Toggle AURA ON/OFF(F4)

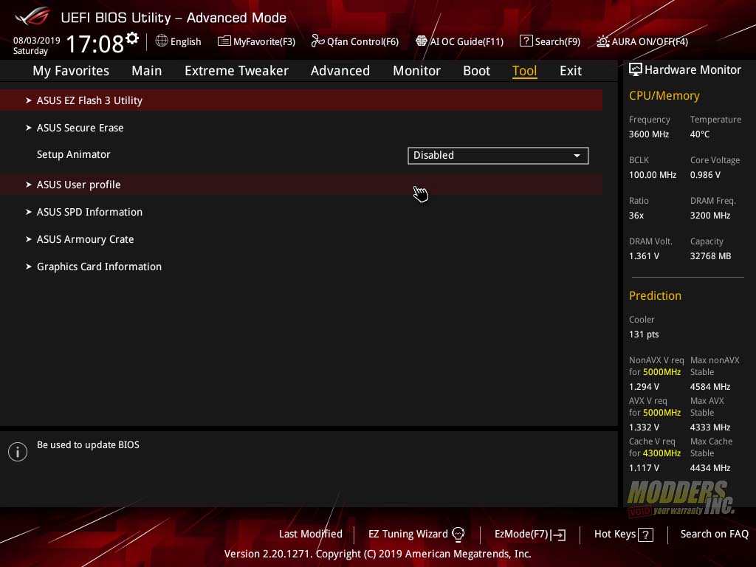click(x=642, y=41)
